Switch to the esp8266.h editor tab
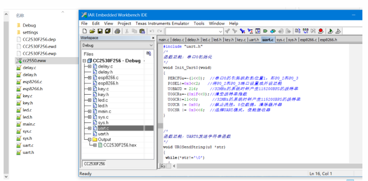The height and width of the screenshot is (181, 368). click(329, 40)
